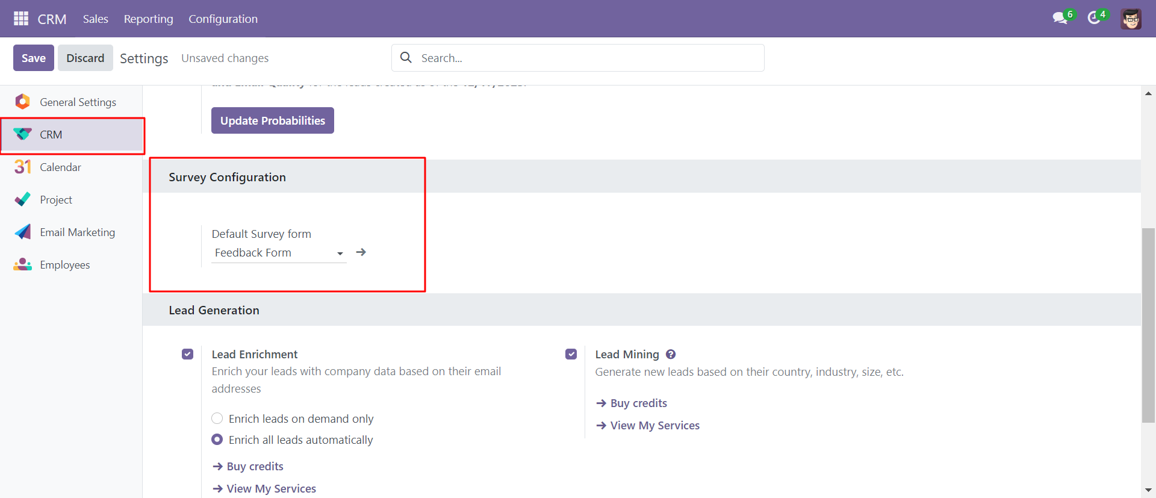Switch to Email Marketing settings tab
This screenshot has width=1156, height=498.
tap(71, 232)
